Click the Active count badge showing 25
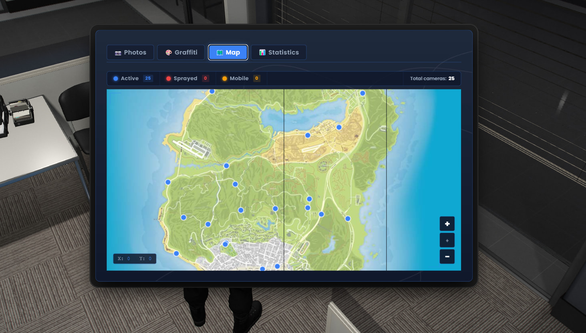 point(148,79)
